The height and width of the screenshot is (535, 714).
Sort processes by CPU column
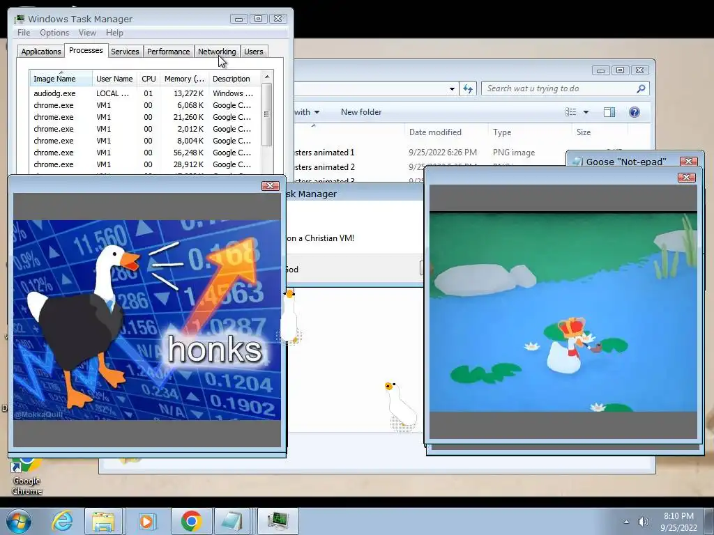coord(149,79)
